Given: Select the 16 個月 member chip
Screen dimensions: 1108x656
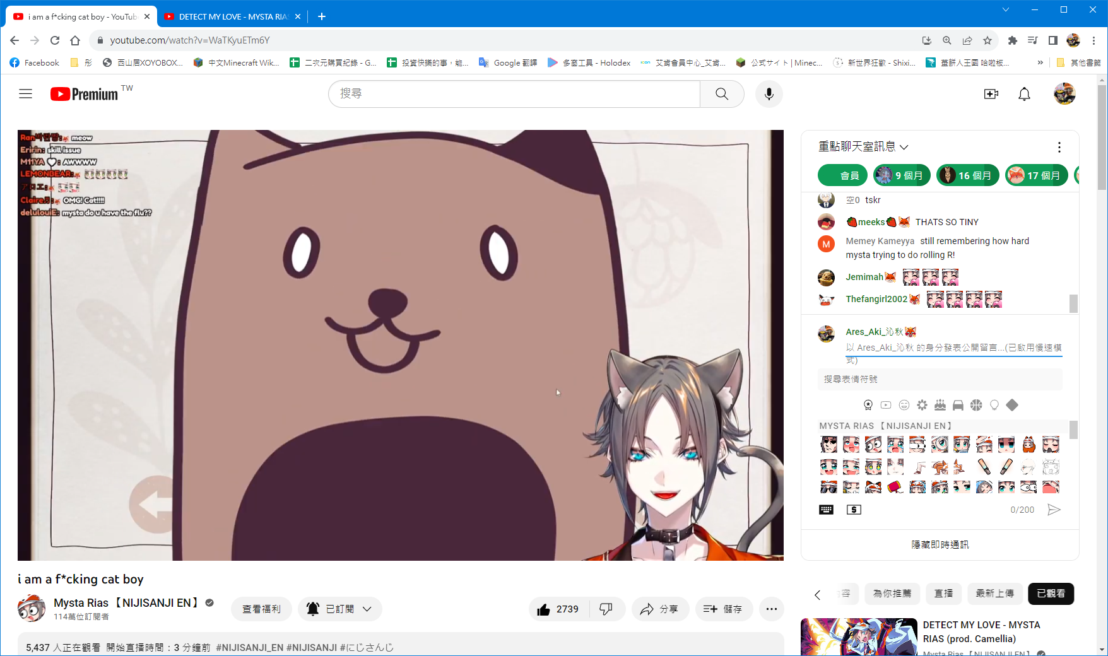Looking at the screenshot, I should click(968, 175).
